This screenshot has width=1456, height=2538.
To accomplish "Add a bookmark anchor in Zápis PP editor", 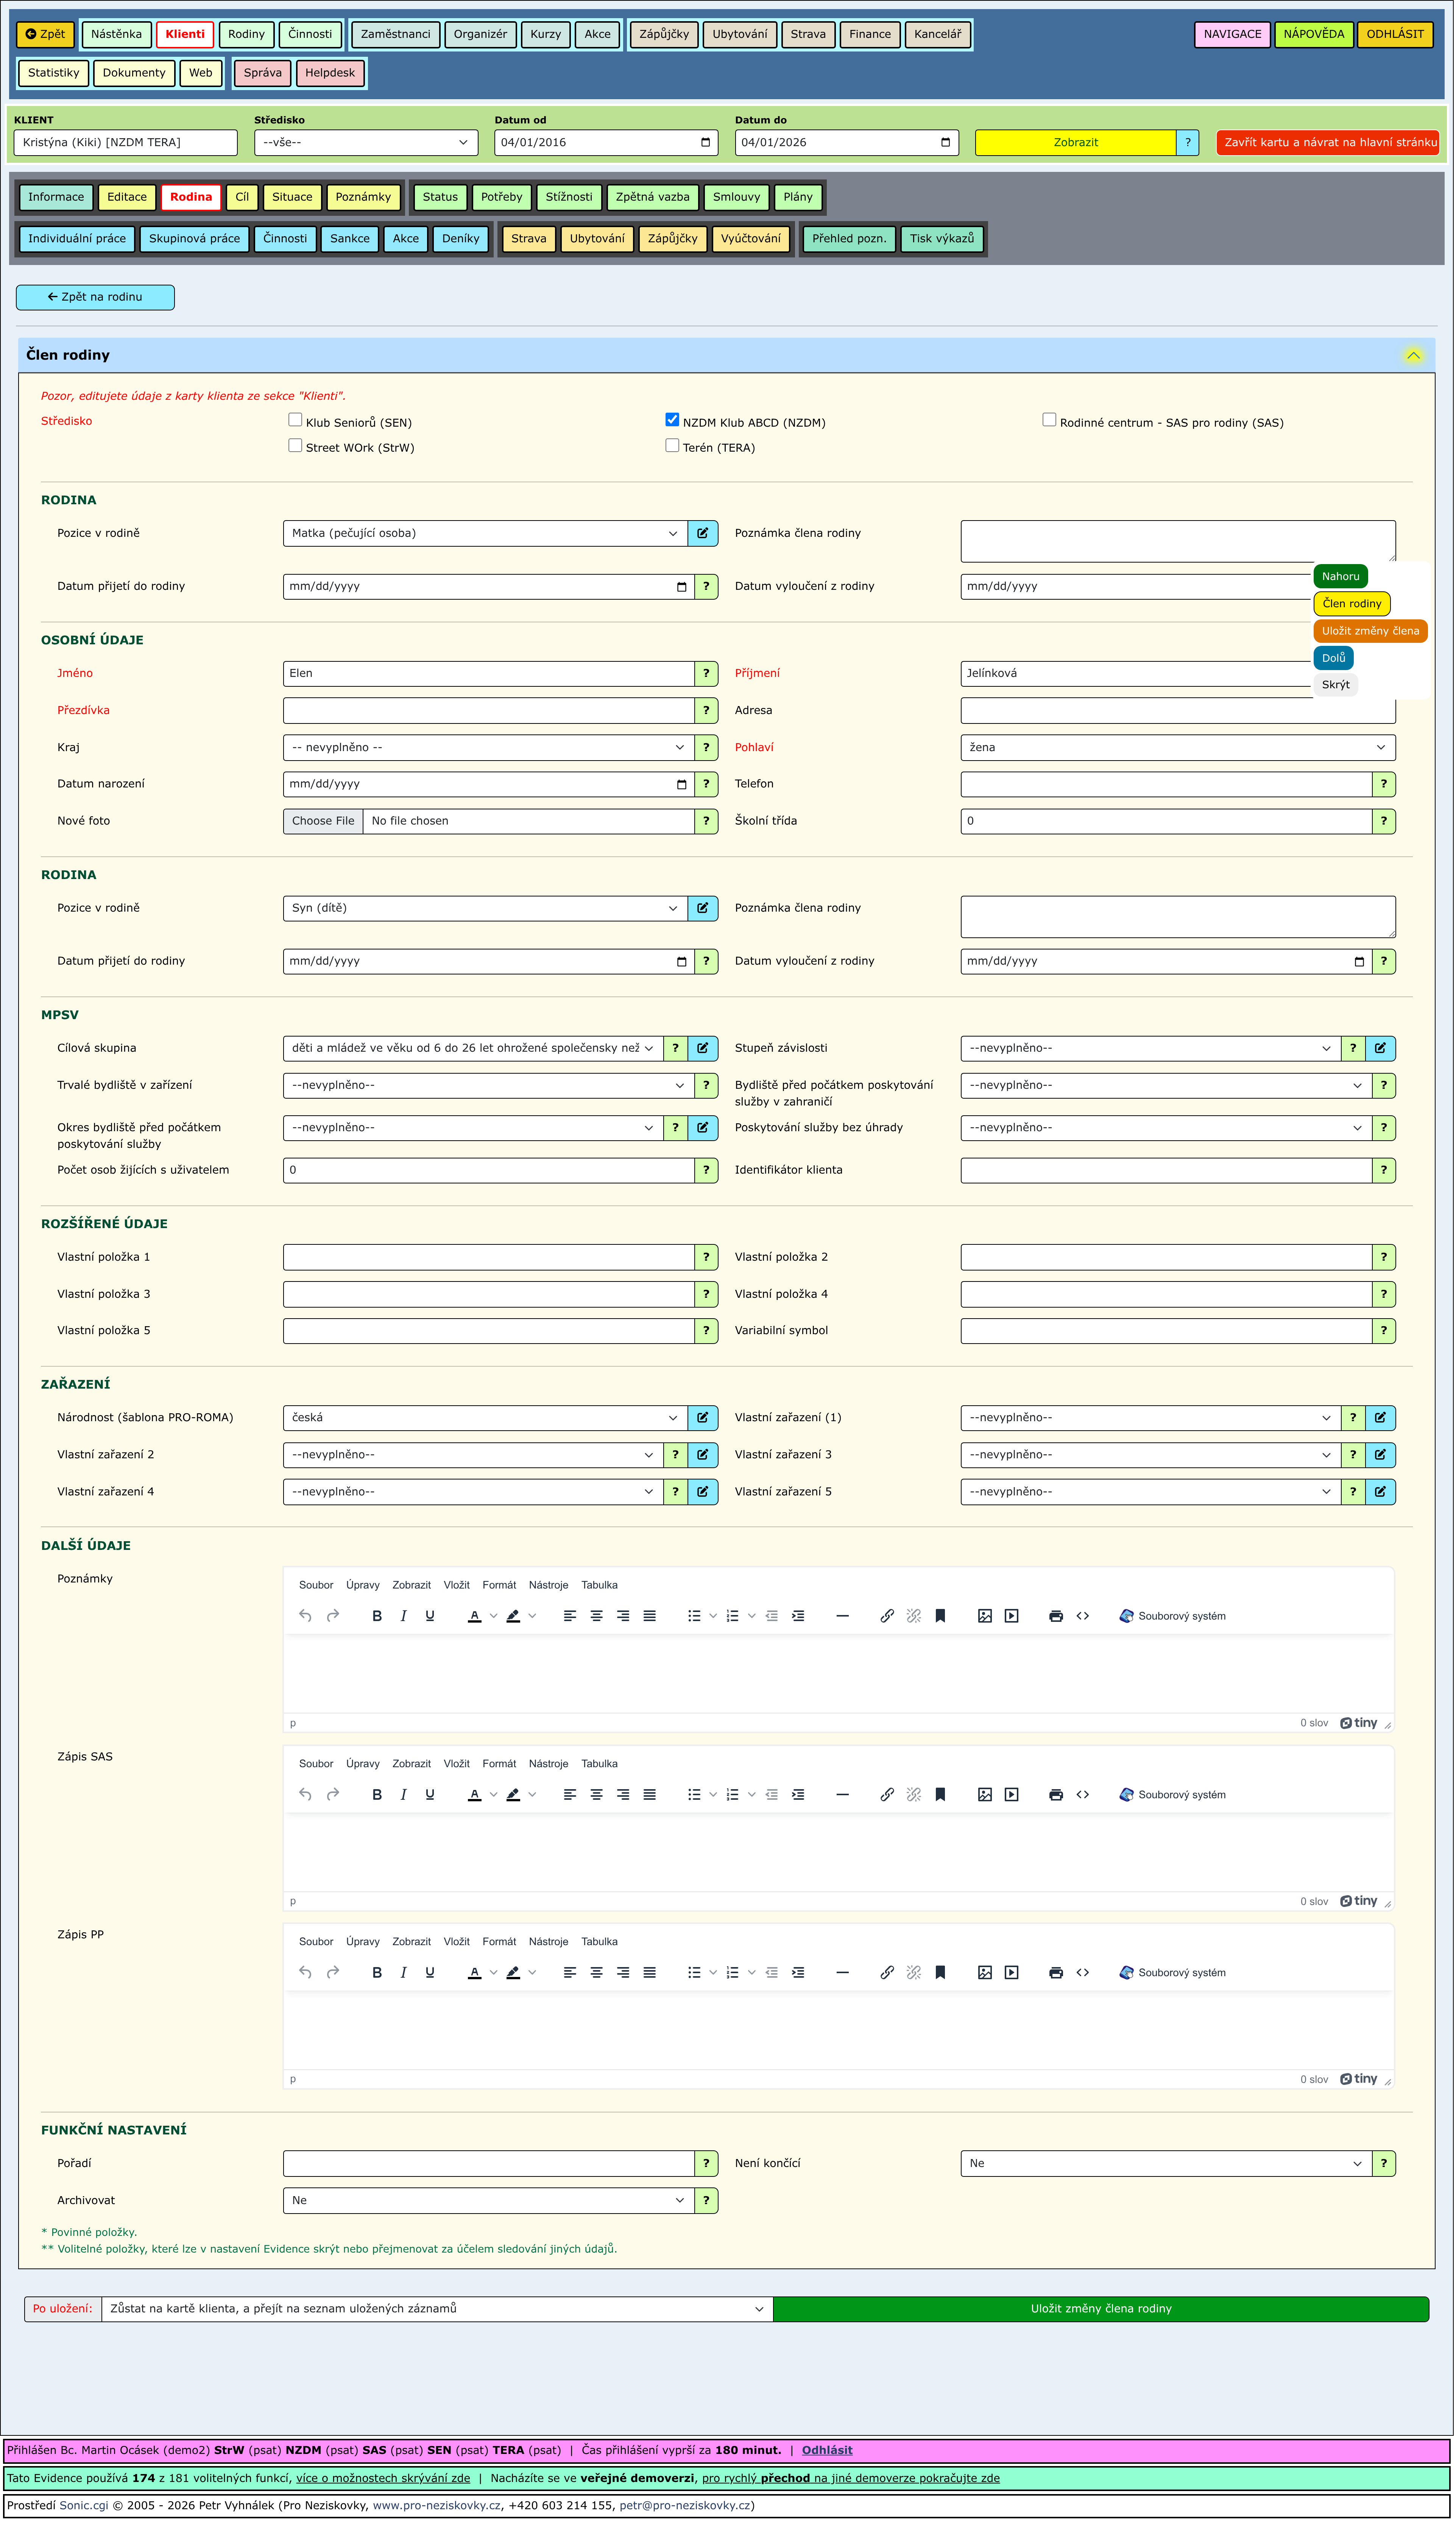I will pyautogui.click(x=940, y=1974).
